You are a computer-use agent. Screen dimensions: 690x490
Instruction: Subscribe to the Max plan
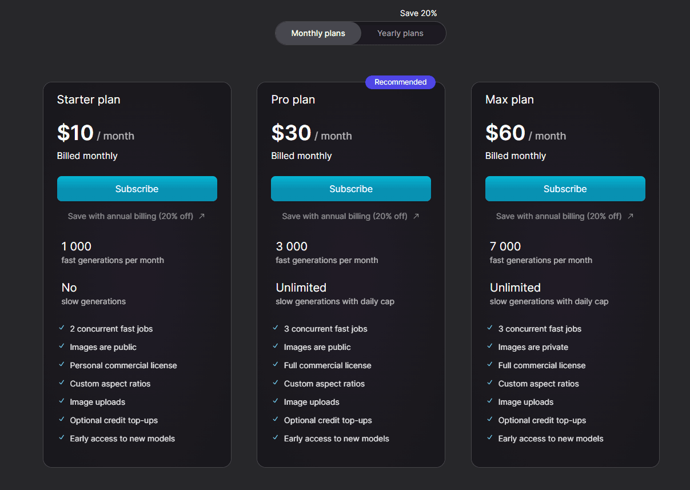pyautogui.click(x=565, y=189)
